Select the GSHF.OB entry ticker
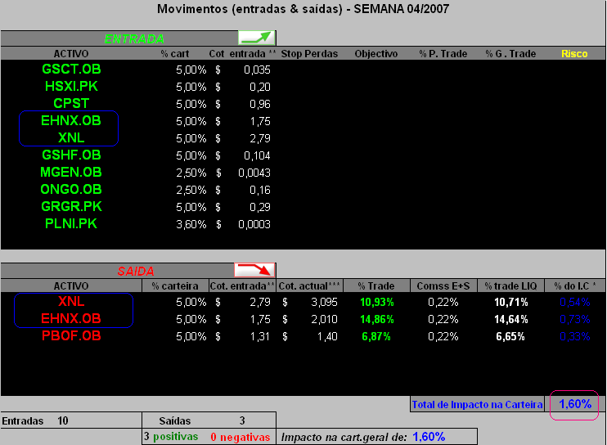This screenshot has width=607, height=445. click(x=71, y=155)
